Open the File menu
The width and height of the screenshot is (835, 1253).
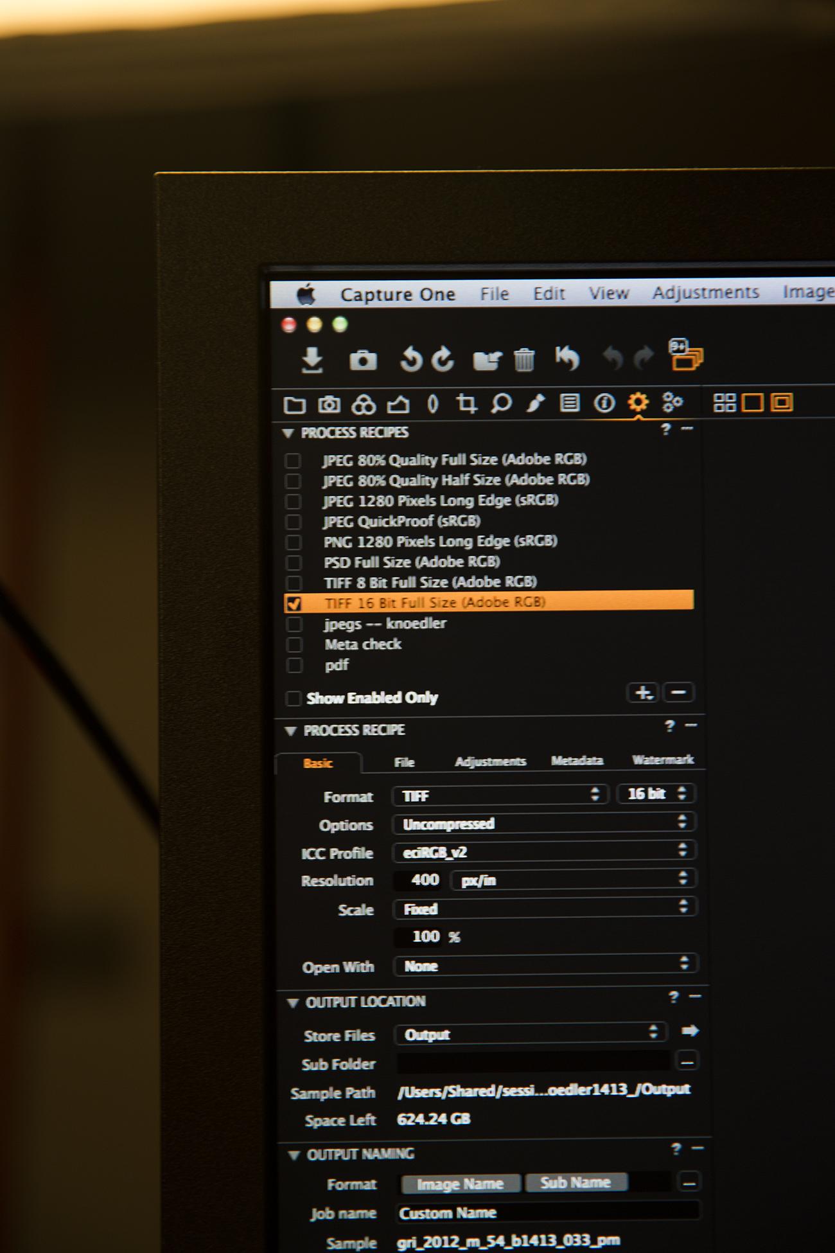(495, 294)
